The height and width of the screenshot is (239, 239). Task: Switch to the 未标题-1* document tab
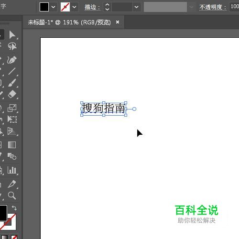pyautogui.click(x=69, y=22)
